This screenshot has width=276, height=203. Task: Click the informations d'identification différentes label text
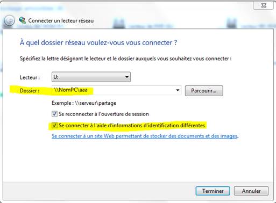coord(132,126)
